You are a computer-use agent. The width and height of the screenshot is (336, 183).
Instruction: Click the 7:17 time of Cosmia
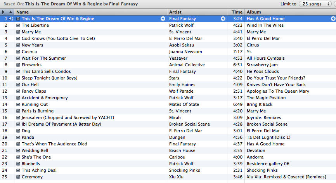238,52
